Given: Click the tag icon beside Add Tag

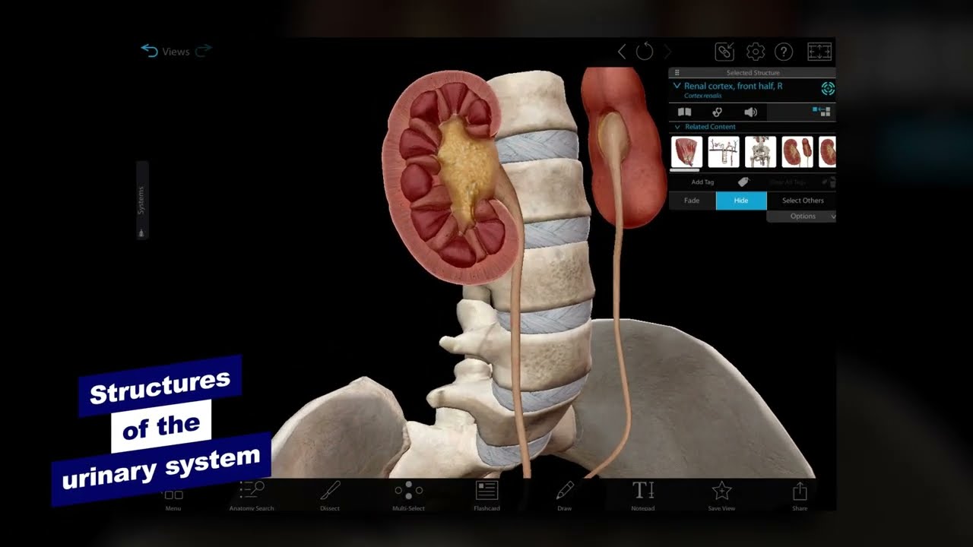Looking at the screenshot, I should point(743,182).
